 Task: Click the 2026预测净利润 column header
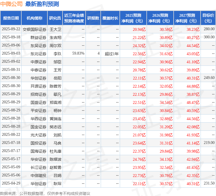tap(160, 18)
